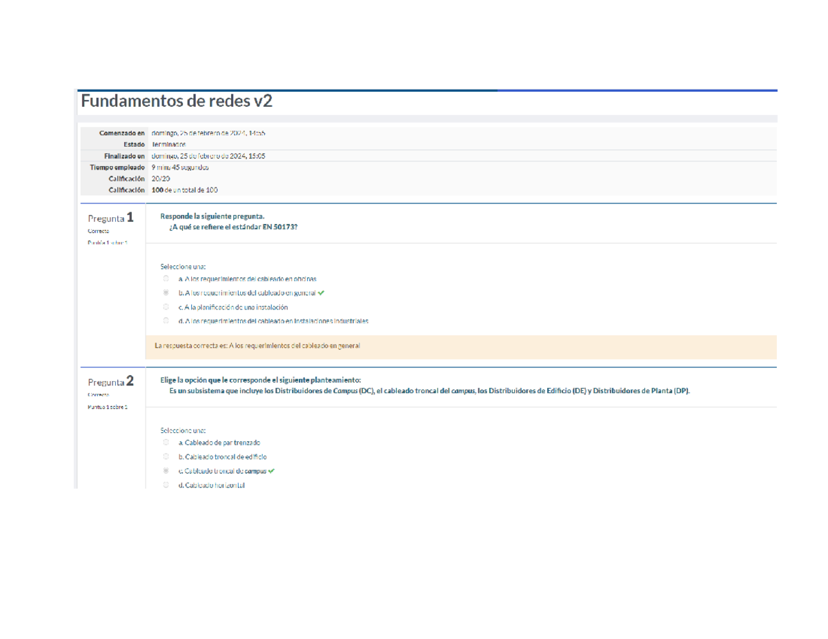
Task: Click the Finalizado en date value
Action: tap(208, 156)
